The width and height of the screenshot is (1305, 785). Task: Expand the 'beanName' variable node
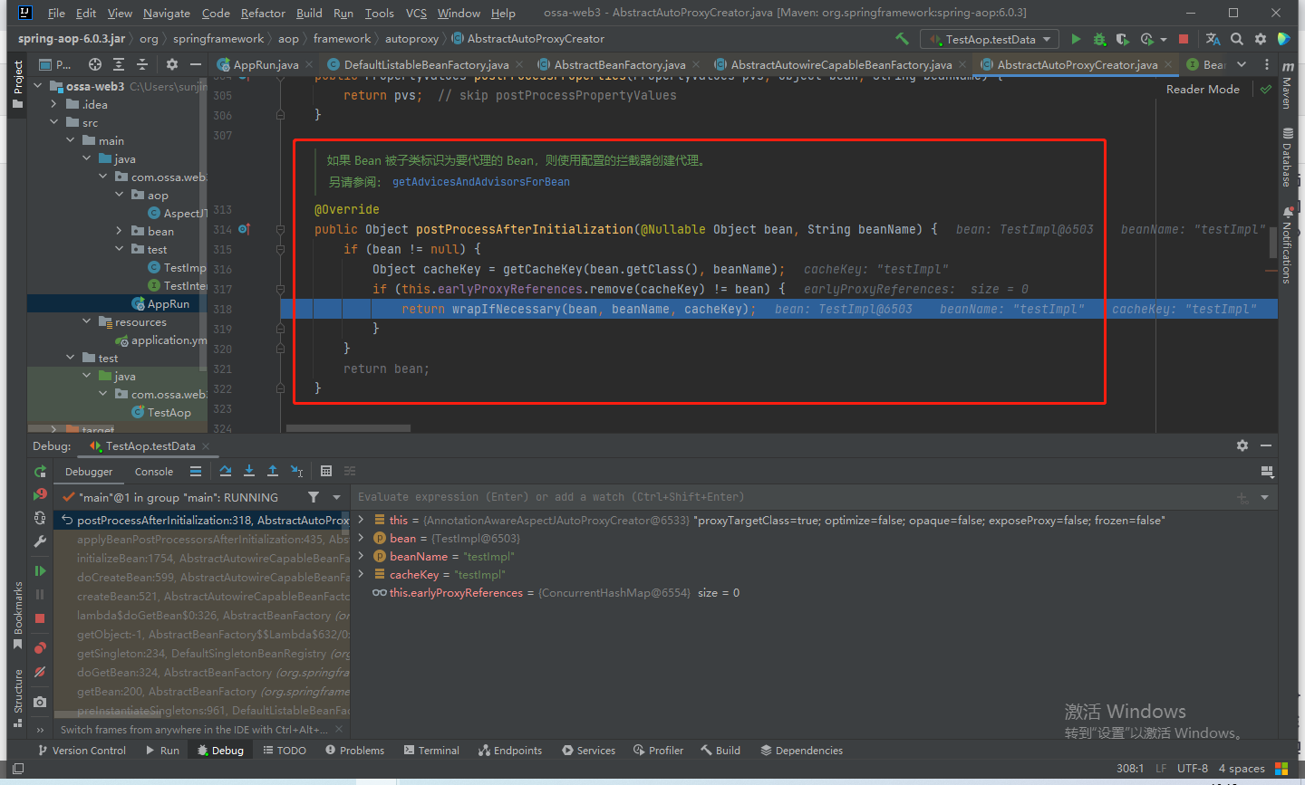pos(361,556)
